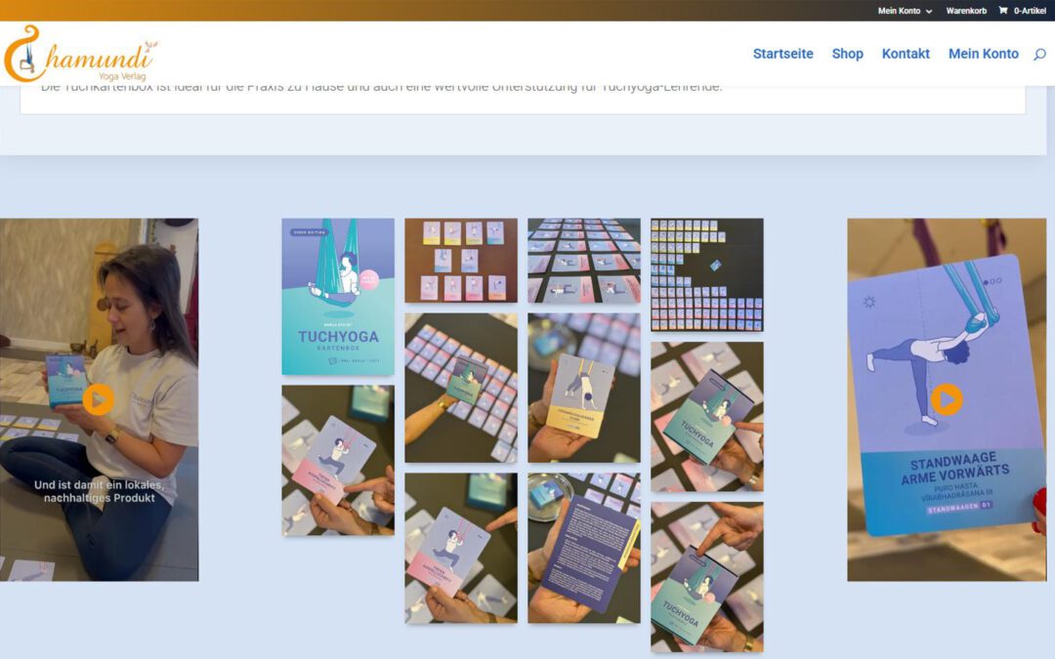Open image of pink card held under cover
Image resolution: width=1055 pixels, height=659 pixels.
pos(338,461)
